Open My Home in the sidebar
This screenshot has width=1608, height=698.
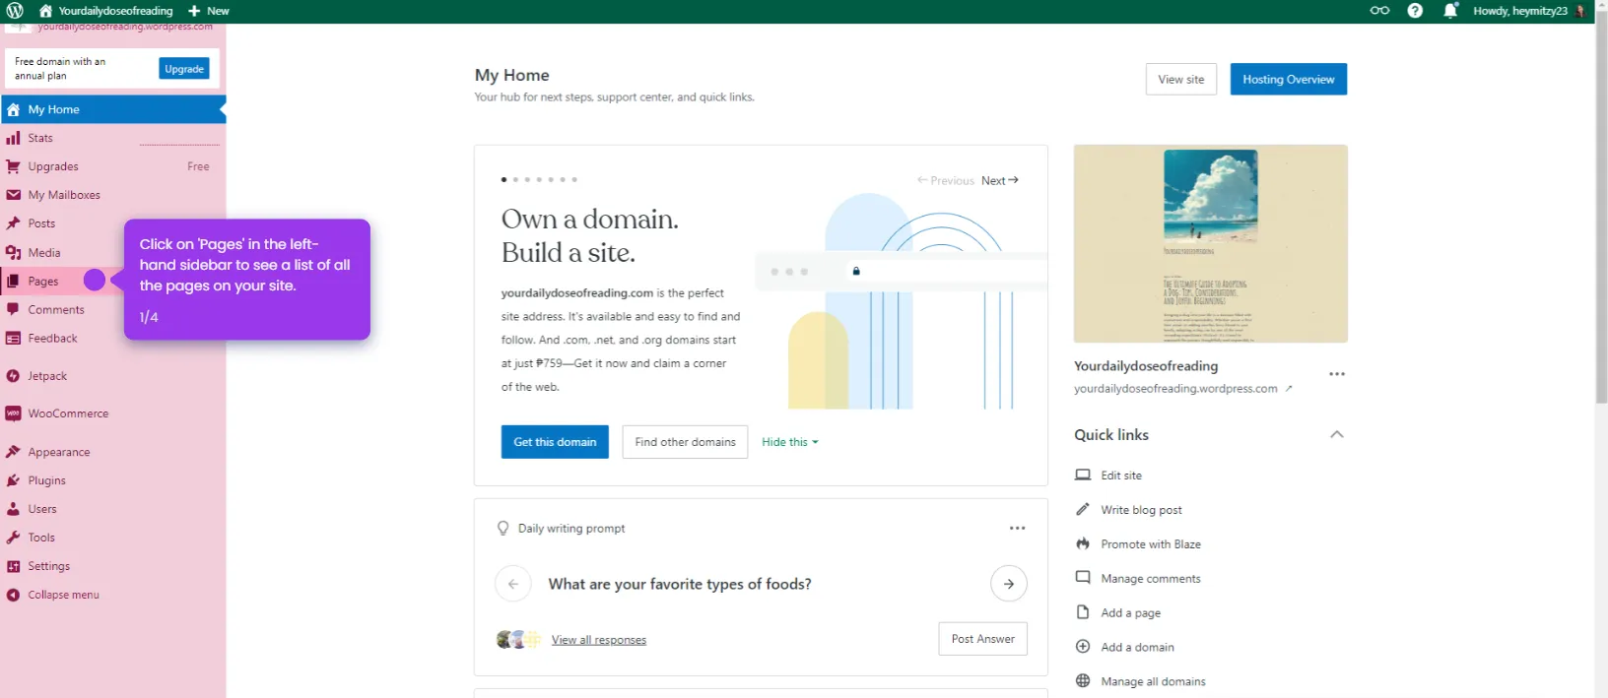tap(112, 109)
